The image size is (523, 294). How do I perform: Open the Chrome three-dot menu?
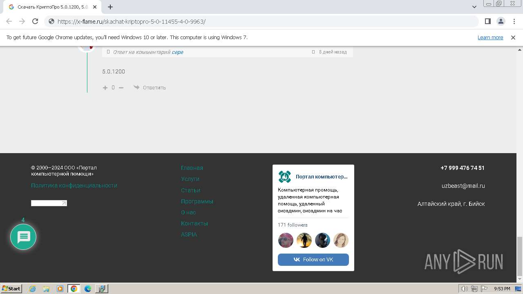[x=513, y=21]
